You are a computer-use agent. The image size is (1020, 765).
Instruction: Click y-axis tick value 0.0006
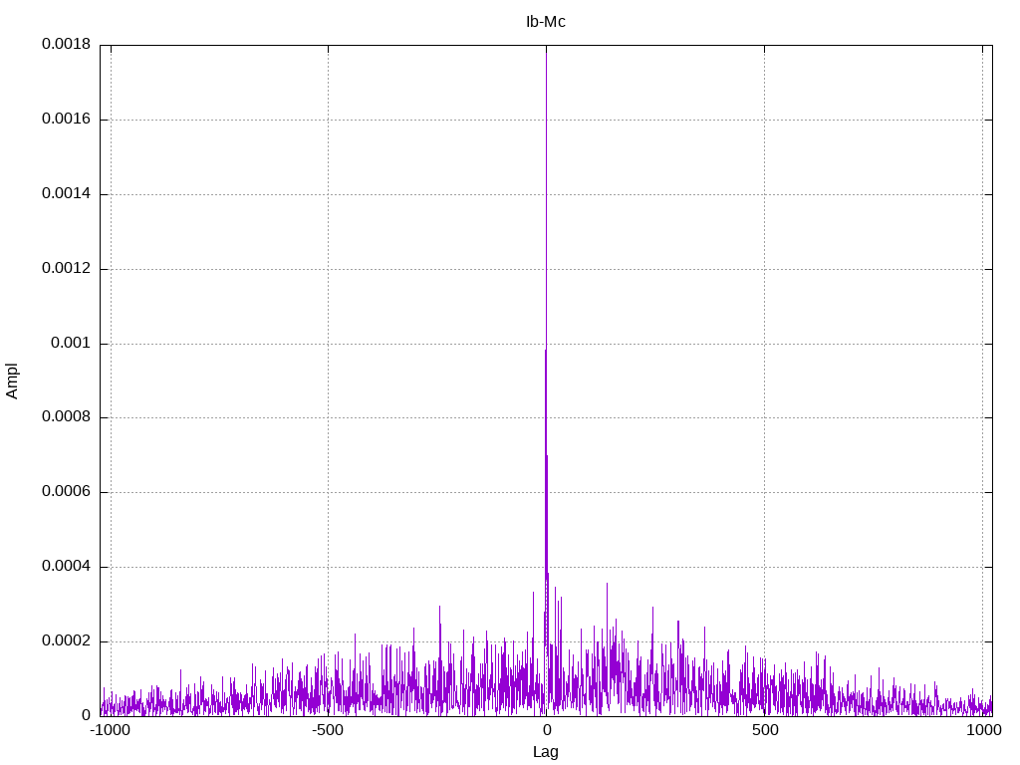(x=67, y=491)
